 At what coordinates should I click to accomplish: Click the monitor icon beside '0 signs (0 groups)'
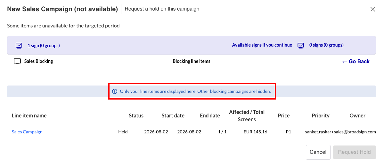click(x=301, y=45)
